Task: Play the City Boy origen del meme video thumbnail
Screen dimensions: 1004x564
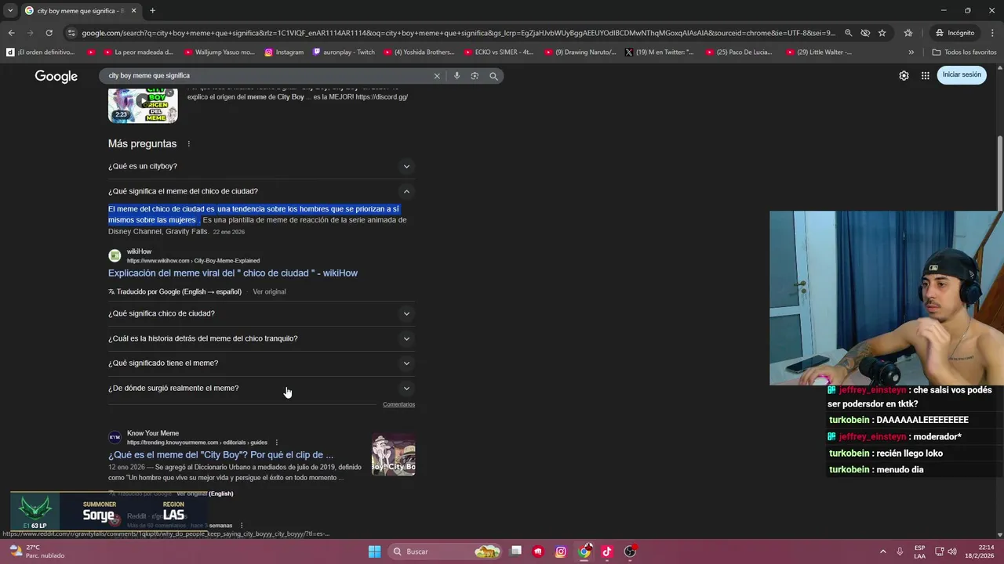Action: coord(143,105)
